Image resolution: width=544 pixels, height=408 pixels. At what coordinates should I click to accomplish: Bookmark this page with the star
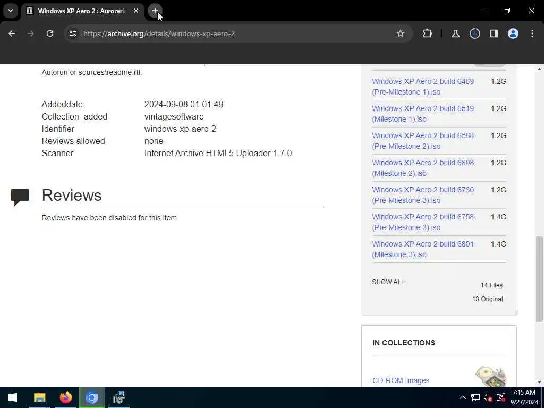pos(401,33)
